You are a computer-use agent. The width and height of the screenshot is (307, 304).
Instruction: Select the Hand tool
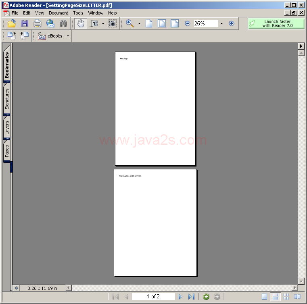coord(80,23)
